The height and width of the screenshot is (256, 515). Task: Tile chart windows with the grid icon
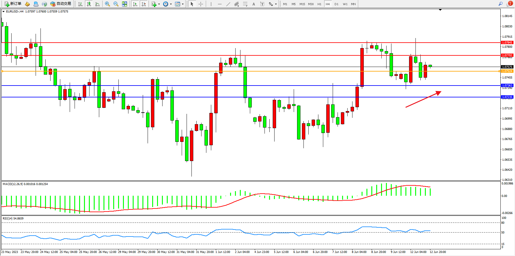(124, 4)
